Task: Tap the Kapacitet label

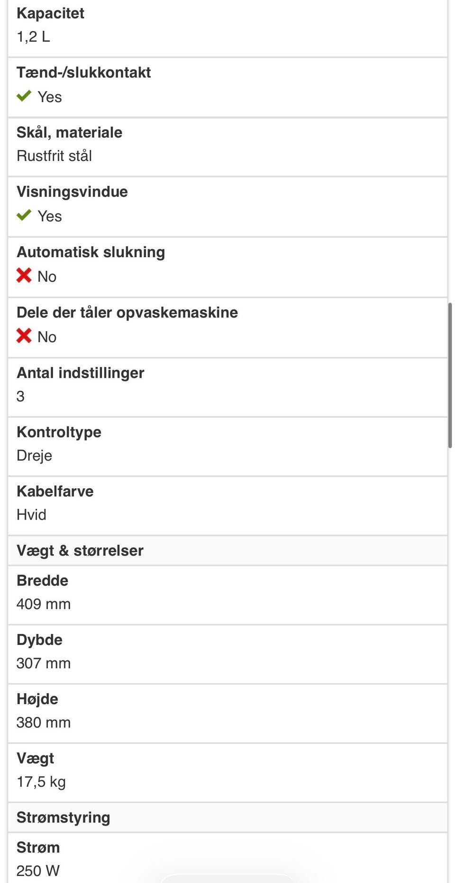Action: tap(51, 13)
